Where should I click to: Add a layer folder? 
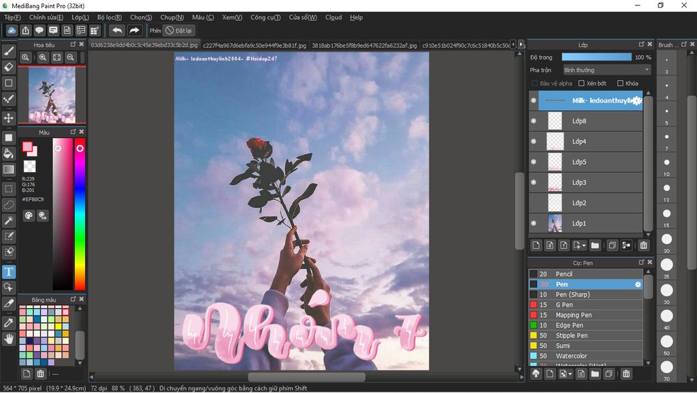click(x=595, y=245)
